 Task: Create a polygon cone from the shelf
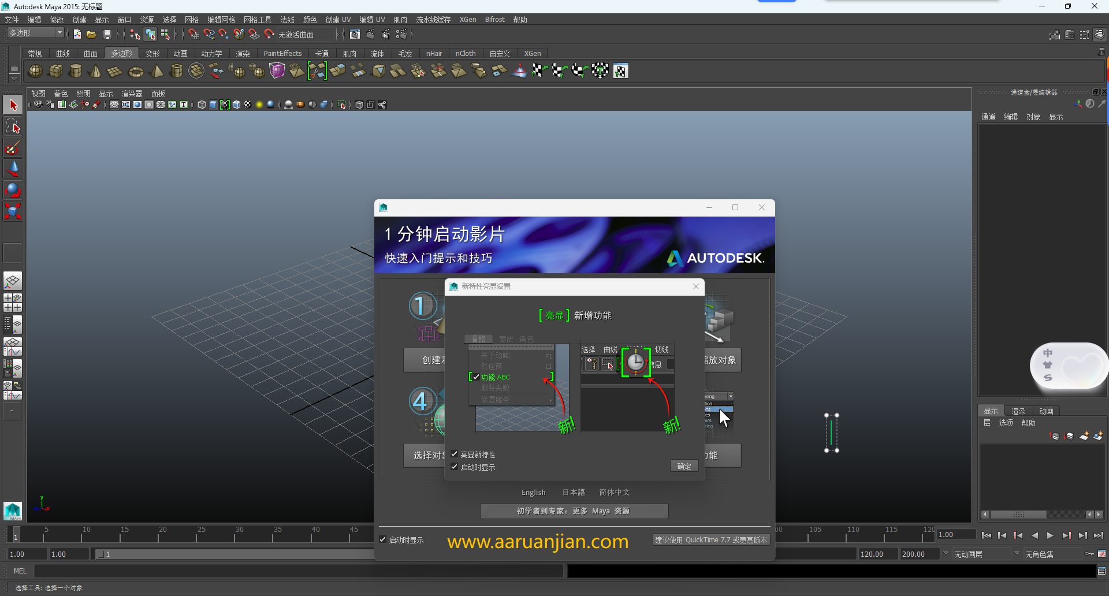(96, 70)
